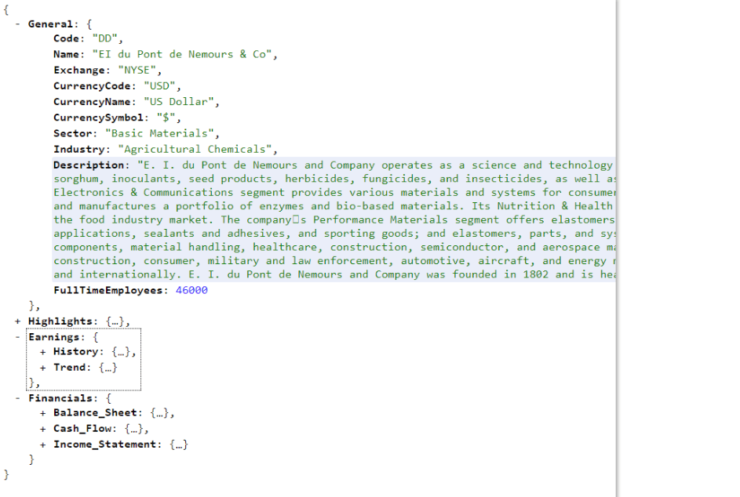
Task: Expand the Trend node under Earnings
Action: [x=43, y=368]
